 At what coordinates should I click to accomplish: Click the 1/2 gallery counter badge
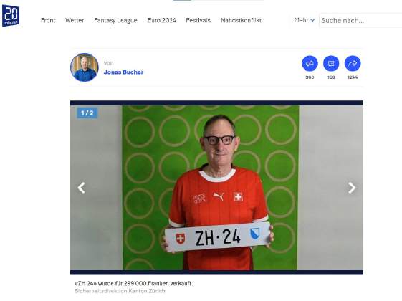[x=87, y=113]
